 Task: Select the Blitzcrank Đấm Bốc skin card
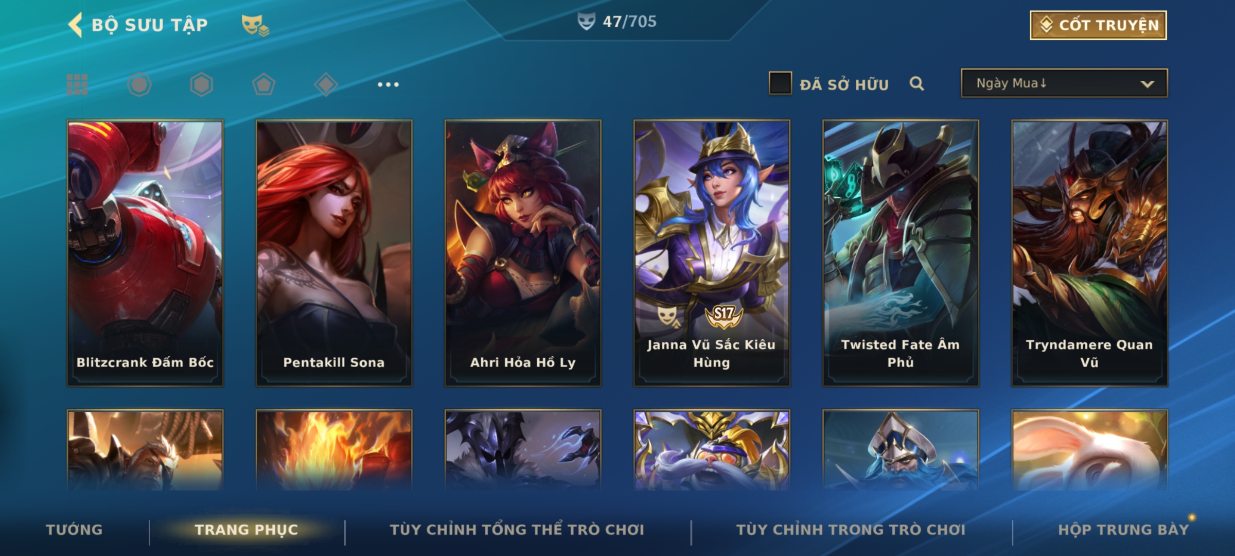[x=145, y=253]
